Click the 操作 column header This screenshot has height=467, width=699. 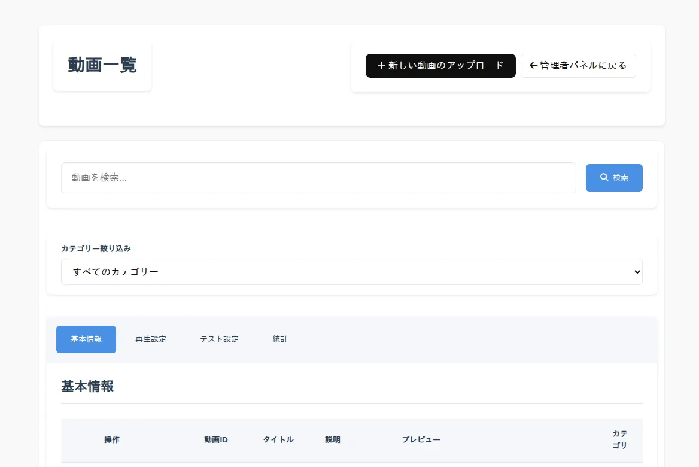click(112, 440)
